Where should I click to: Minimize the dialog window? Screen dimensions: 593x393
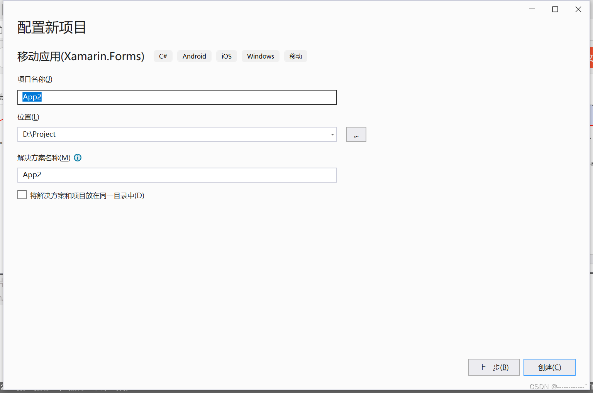(x=532, y=9)
